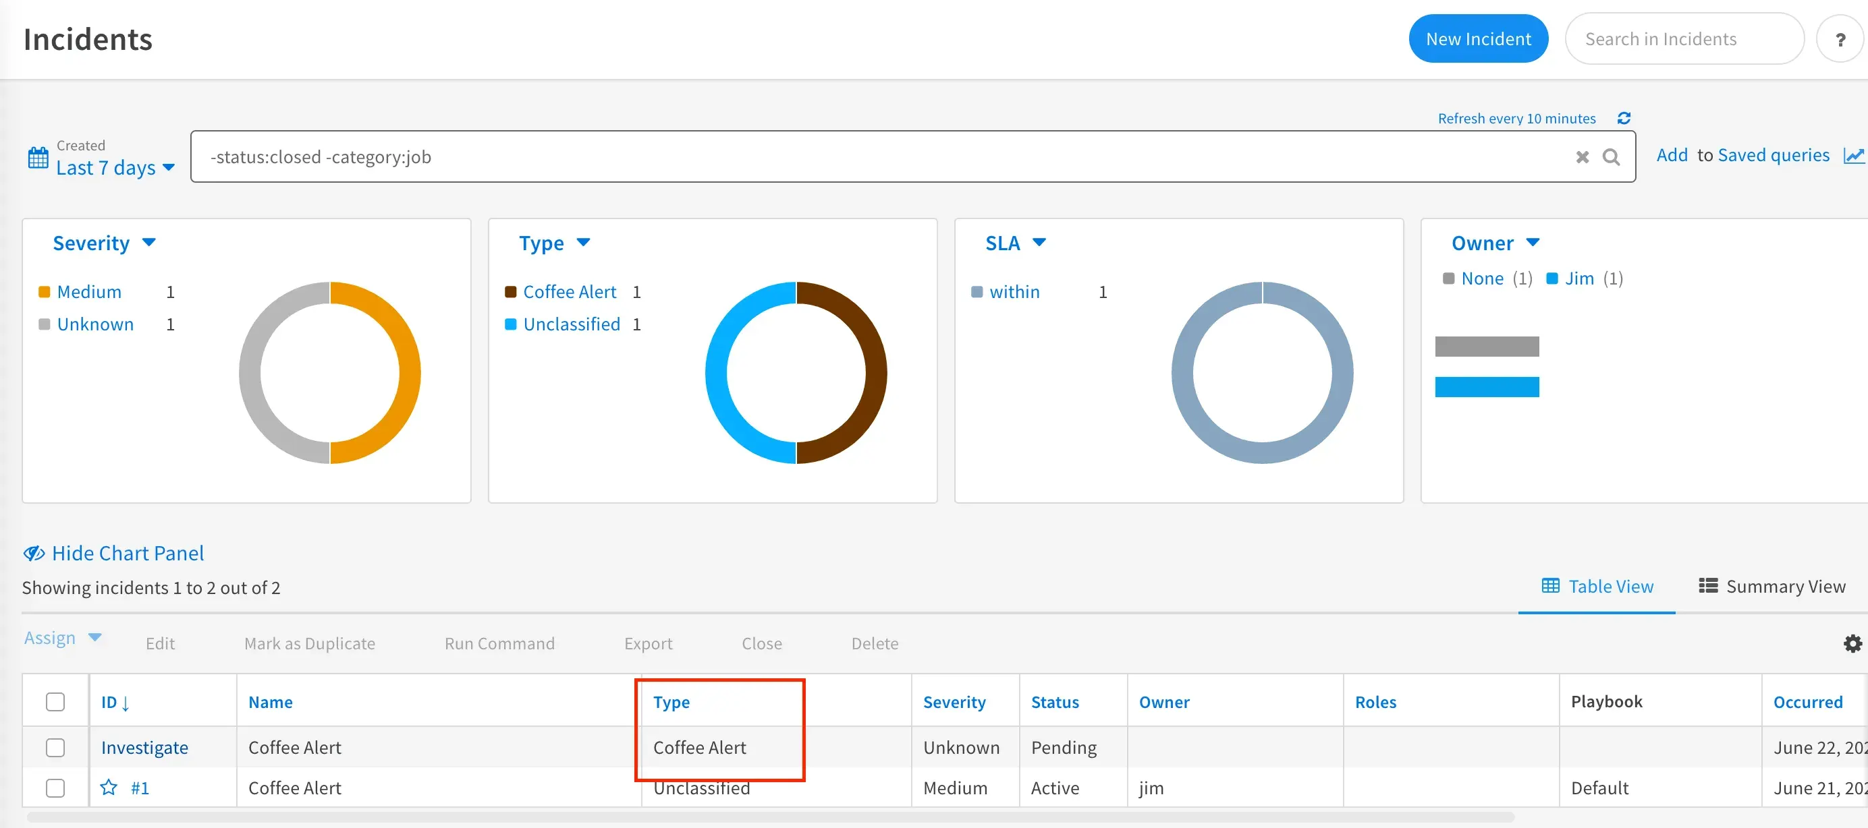Viewport: 1868px width, 828px height.
Task: Expand the Assign dropdown
Action: point(63,639)
